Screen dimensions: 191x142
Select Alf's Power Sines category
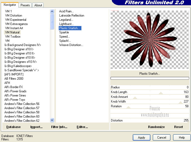click(15, 95)
